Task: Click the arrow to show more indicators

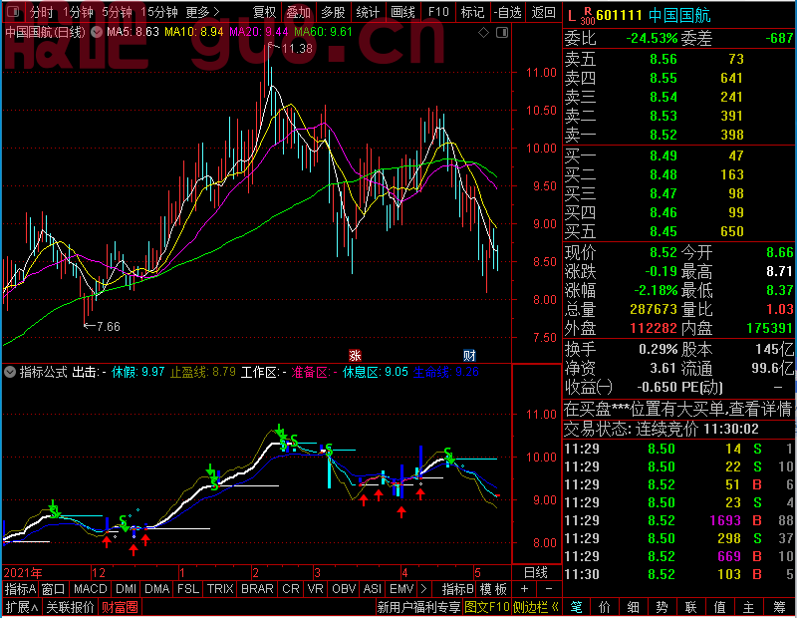Action: 423,589
